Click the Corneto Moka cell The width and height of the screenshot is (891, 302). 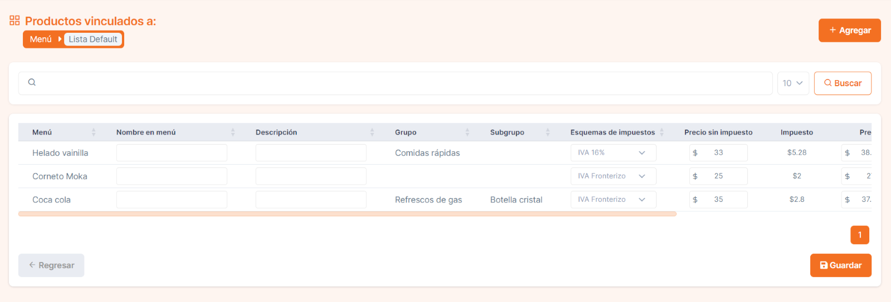tap(60, 176)
